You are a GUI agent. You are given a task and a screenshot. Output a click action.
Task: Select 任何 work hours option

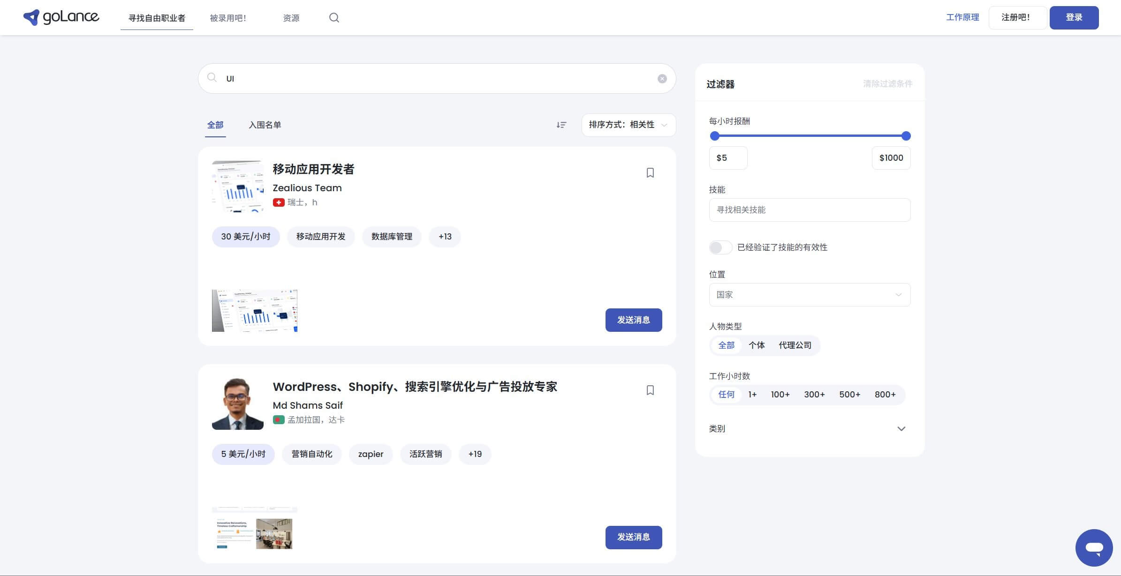(726, 395)
